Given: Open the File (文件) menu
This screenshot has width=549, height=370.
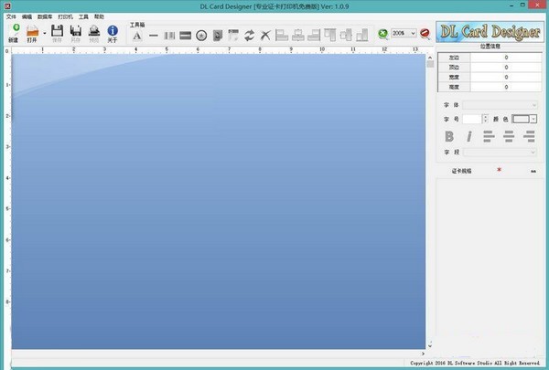Looking at the screenshot, I should (x=11, y=16).
